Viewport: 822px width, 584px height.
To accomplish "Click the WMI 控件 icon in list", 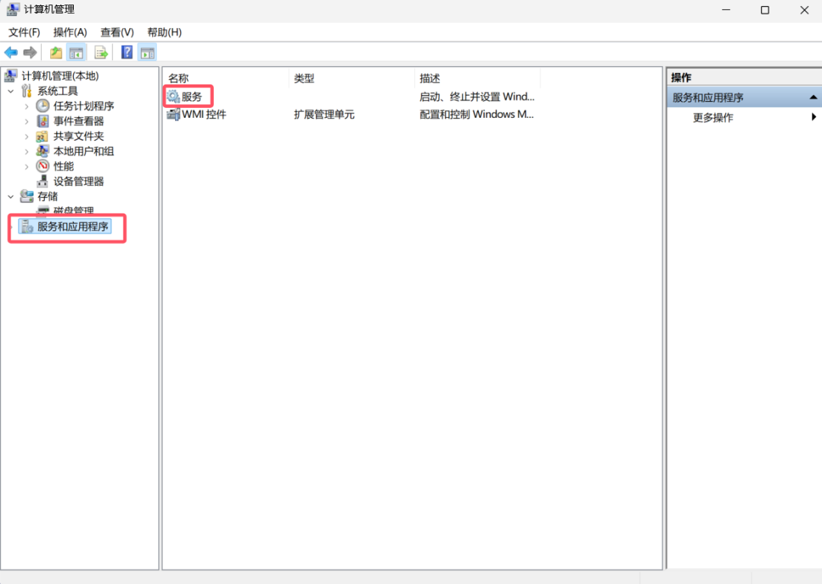I will [173, 113].
